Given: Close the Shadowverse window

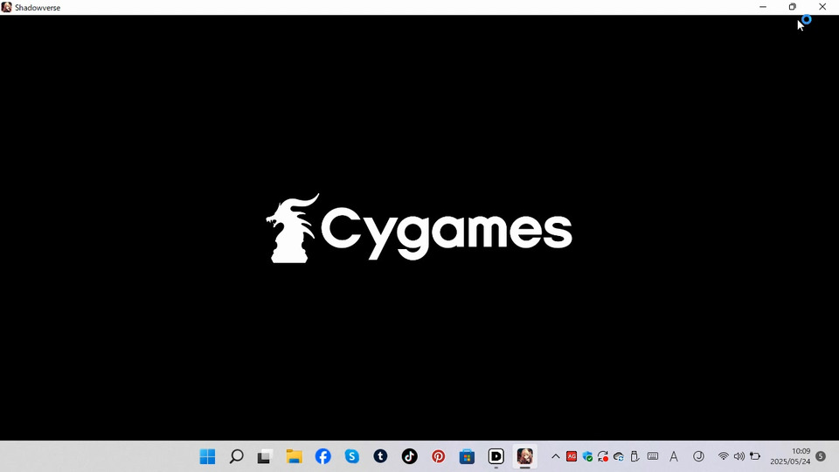Looking at the screenshot, I should click(822, 7).
